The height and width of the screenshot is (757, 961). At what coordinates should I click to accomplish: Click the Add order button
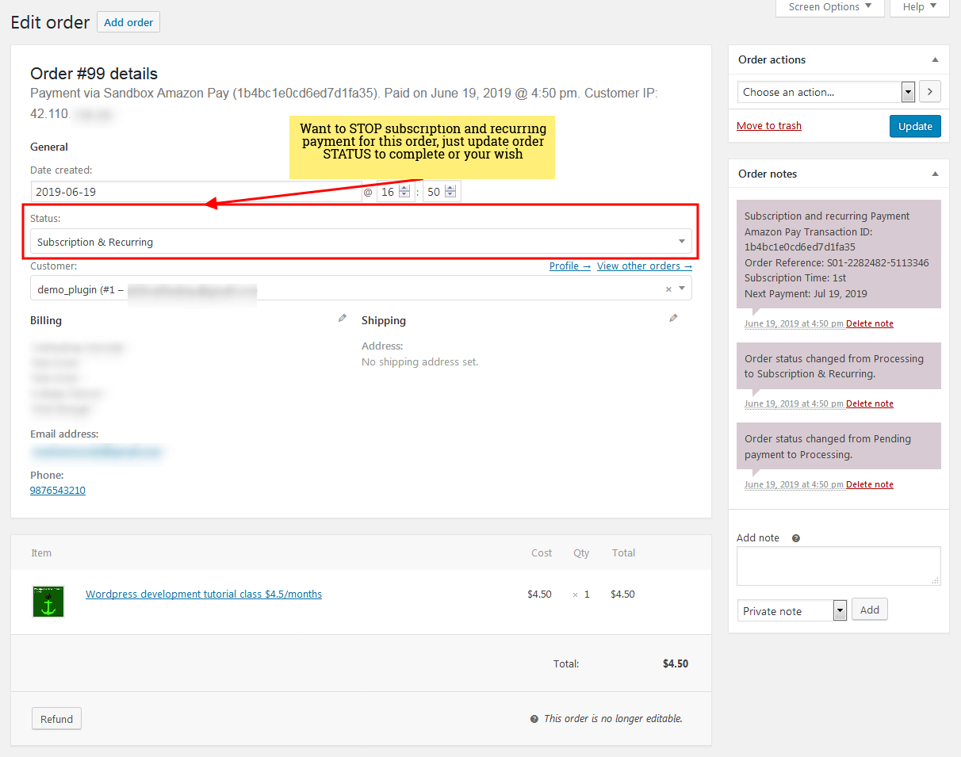pyautogui.click(x=128, y=22)
